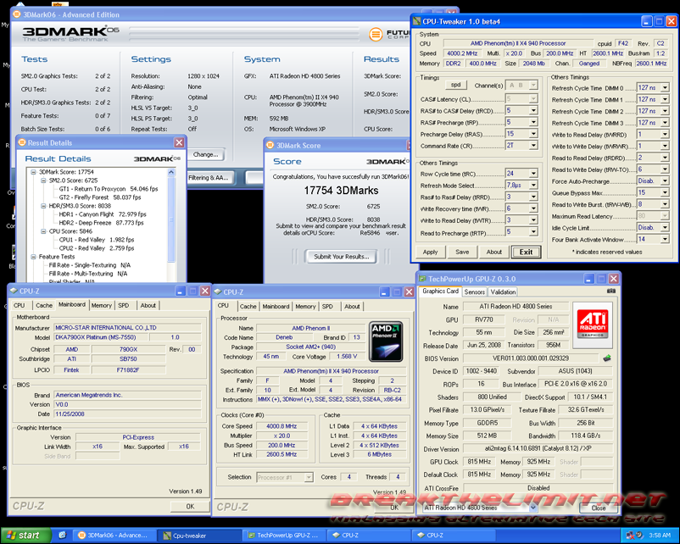Open Command Rate (CR) dropdown
The image size is (680, 544).
pyautogui.click(x=533, y=146)
